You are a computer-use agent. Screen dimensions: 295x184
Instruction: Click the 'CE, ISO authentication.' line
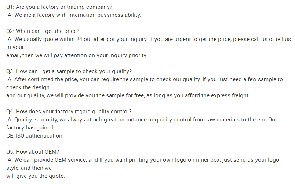[x=35, y=136]
